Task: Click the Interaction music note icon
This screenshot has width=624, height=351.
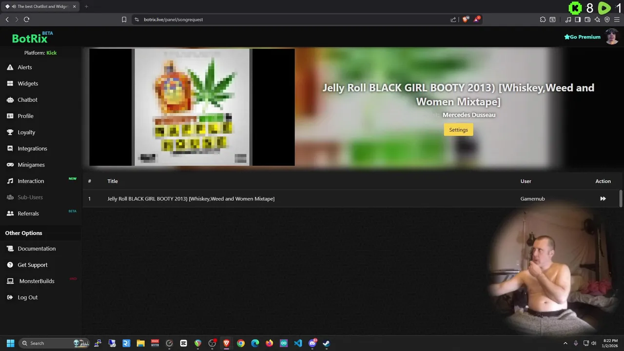Action: pyautogui.click(x=10, y=181)
